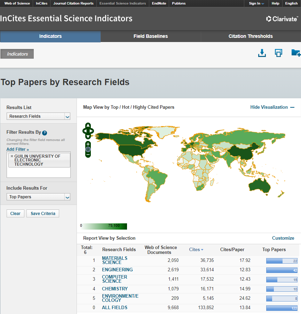301x314 pixels.
Task: Zoom out of the map with minus
Action: (88, 154)
